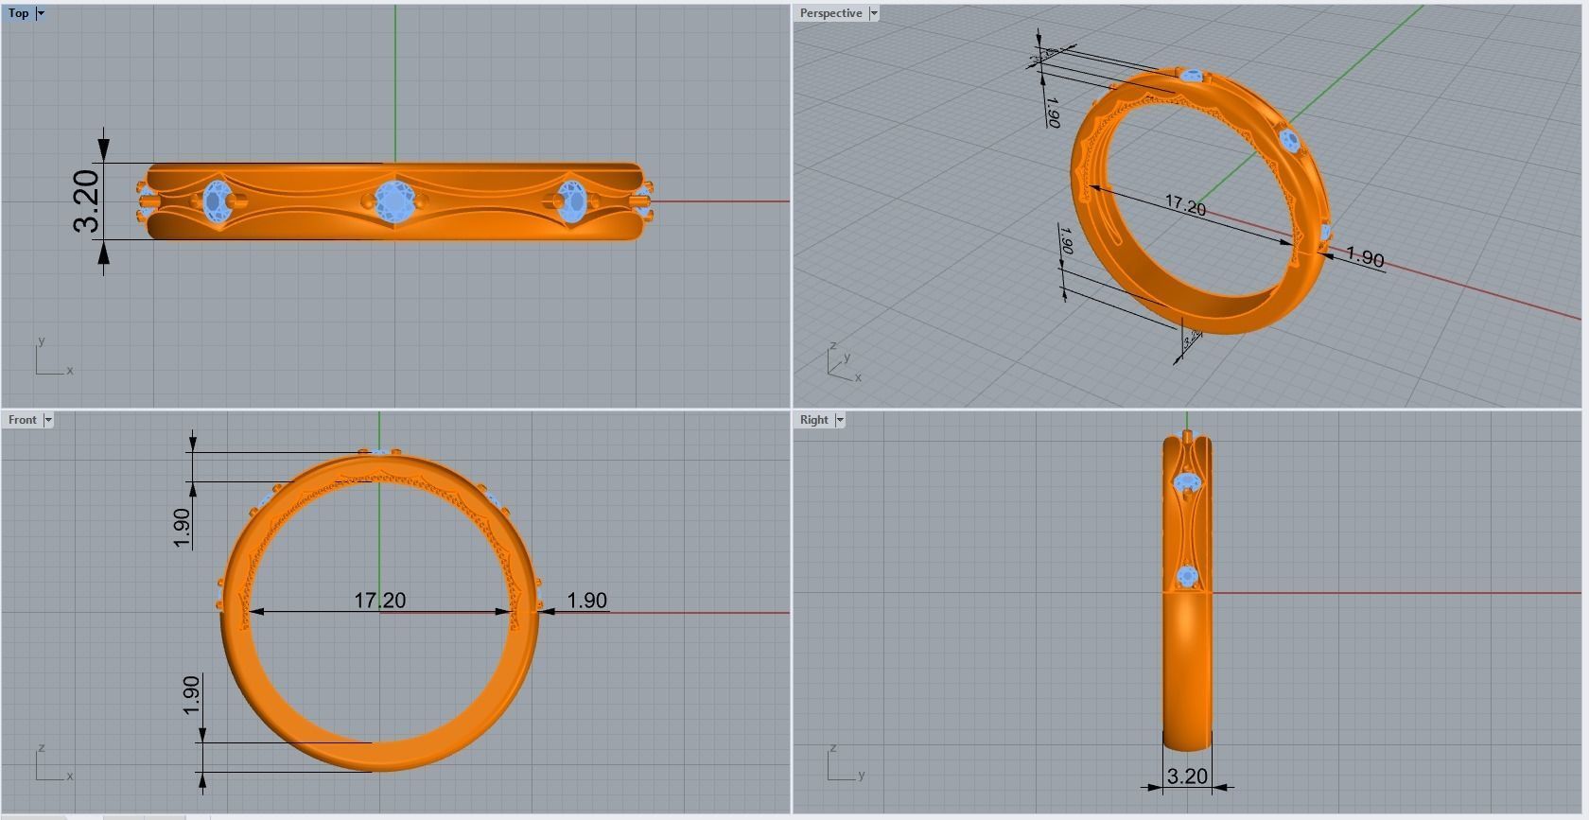
Task: Select the 1.90 dimension beside ring in Perspective view
Action: pos(1365,257)
